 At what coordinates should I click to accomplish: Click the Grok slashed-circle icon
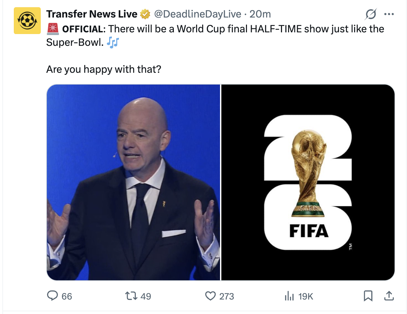(x=371, y=14)
